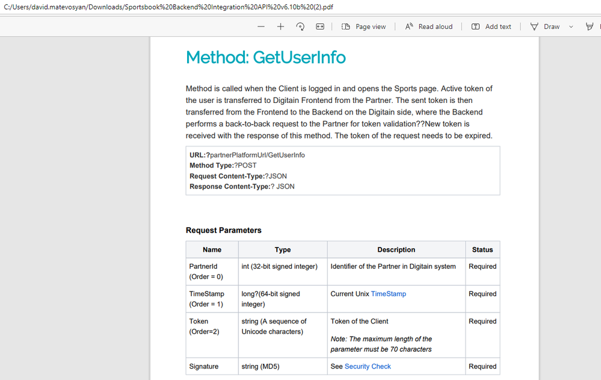This screenshot has height=380, width=601.
Task: Click the PDF file path in address bar
Action: pyautogui.click(x=168, y=7)
